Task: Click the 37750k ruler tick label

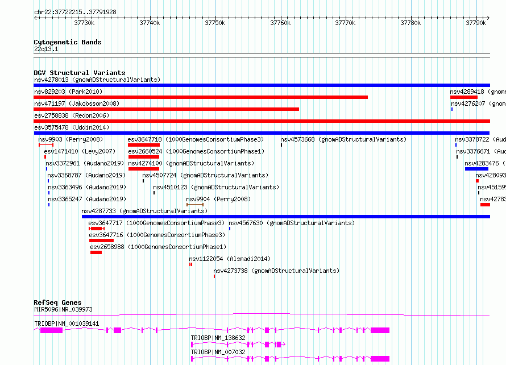Action: click(215, 23)
